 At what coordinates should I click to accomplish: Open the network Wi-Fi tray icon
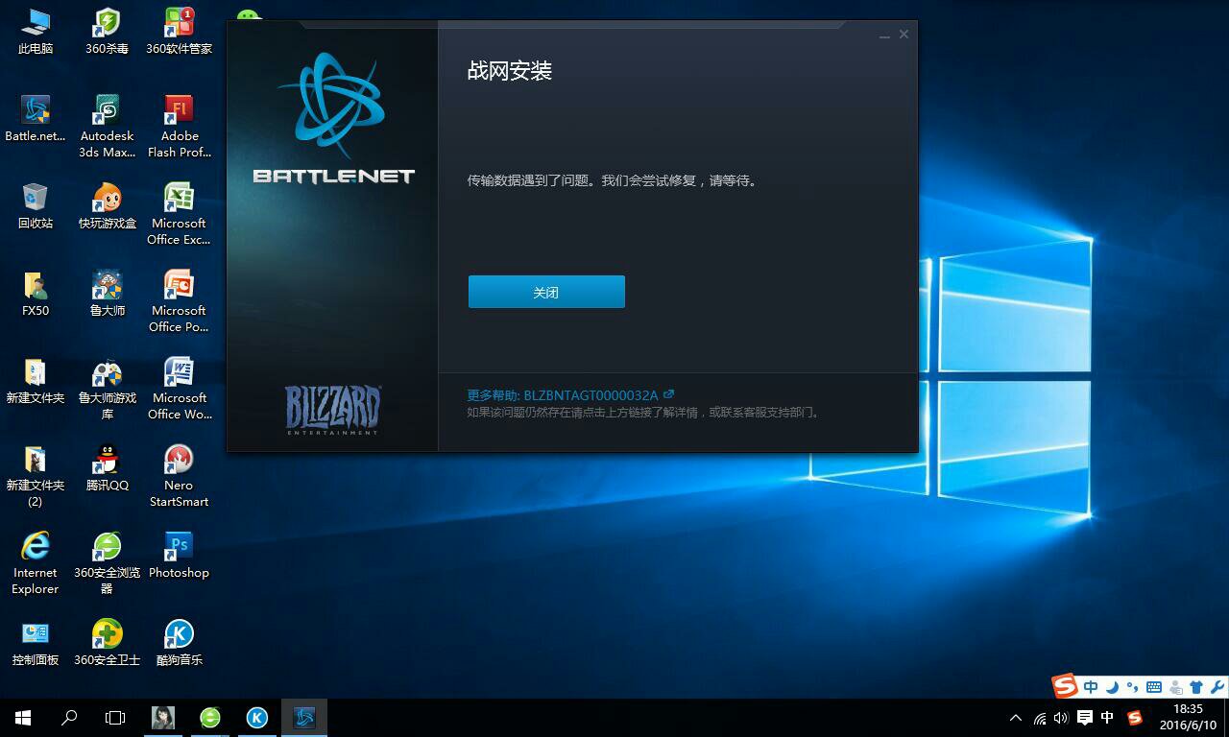click(1039, 718)
